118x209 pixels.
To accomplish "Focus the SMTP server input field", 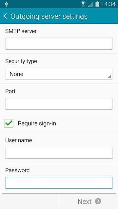I will [59, 44].
